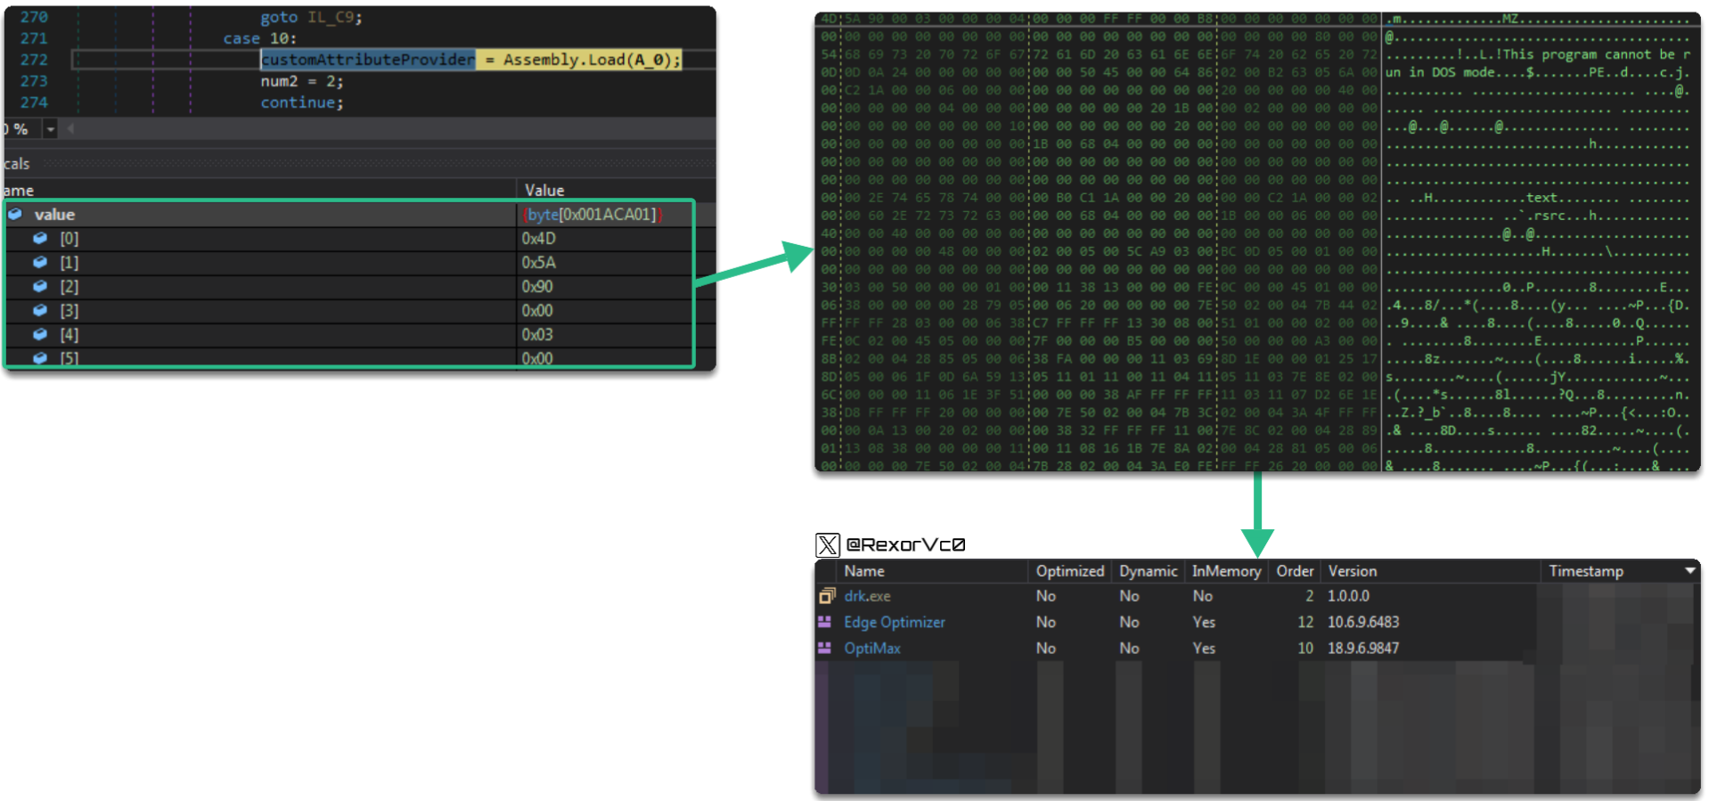
Task: Click the field icon next to [1]
Action: pyautogui.click(x=40, y=262)
